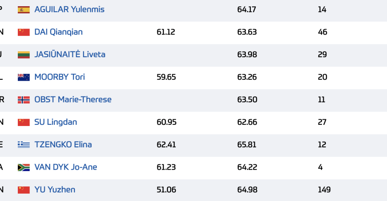Select the South Africa flag by VAN DYK

[x=24, y=167]
